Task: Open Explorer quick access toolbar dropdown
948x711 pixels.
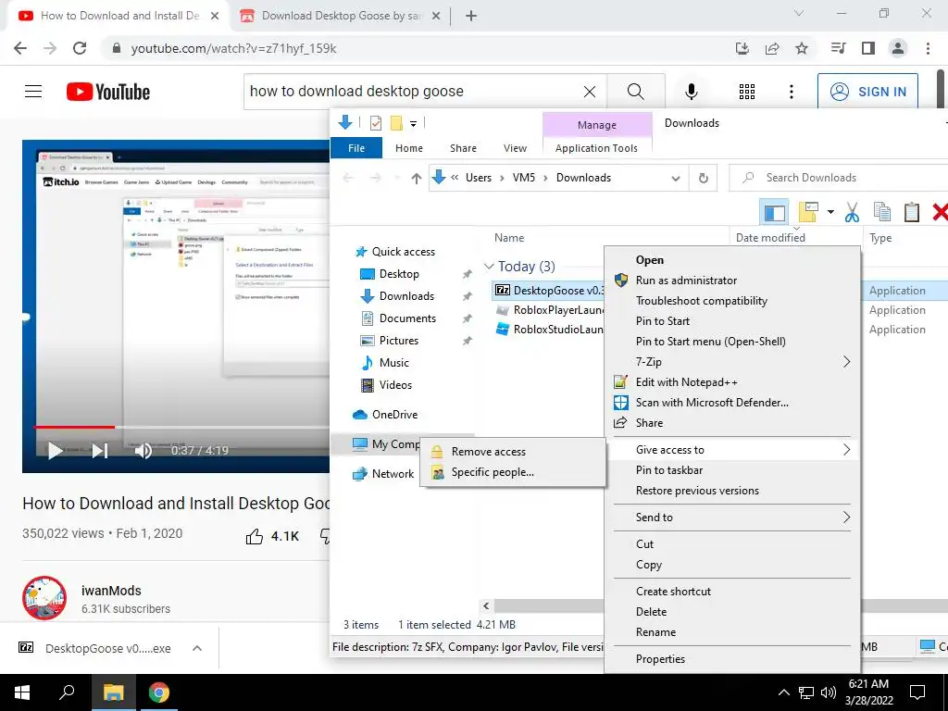Action: pyautogui.click(x=414, y=123)
